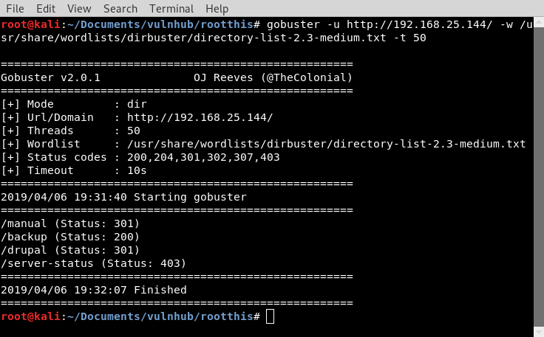
Task: Open the Search menu
Action: [x=120, y=9]
